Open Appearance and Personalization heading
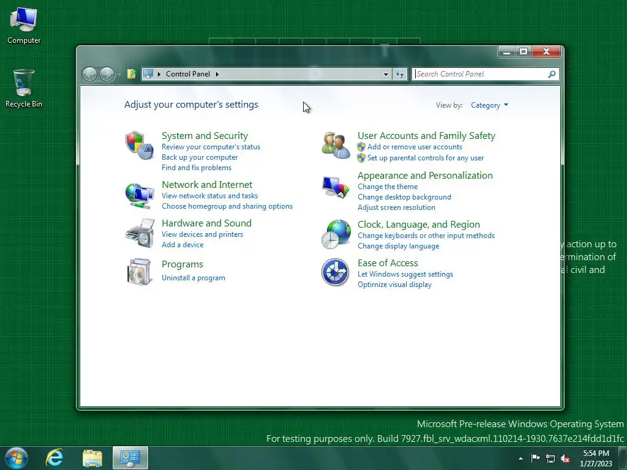627x470 pixels. [x=425, y=176]
